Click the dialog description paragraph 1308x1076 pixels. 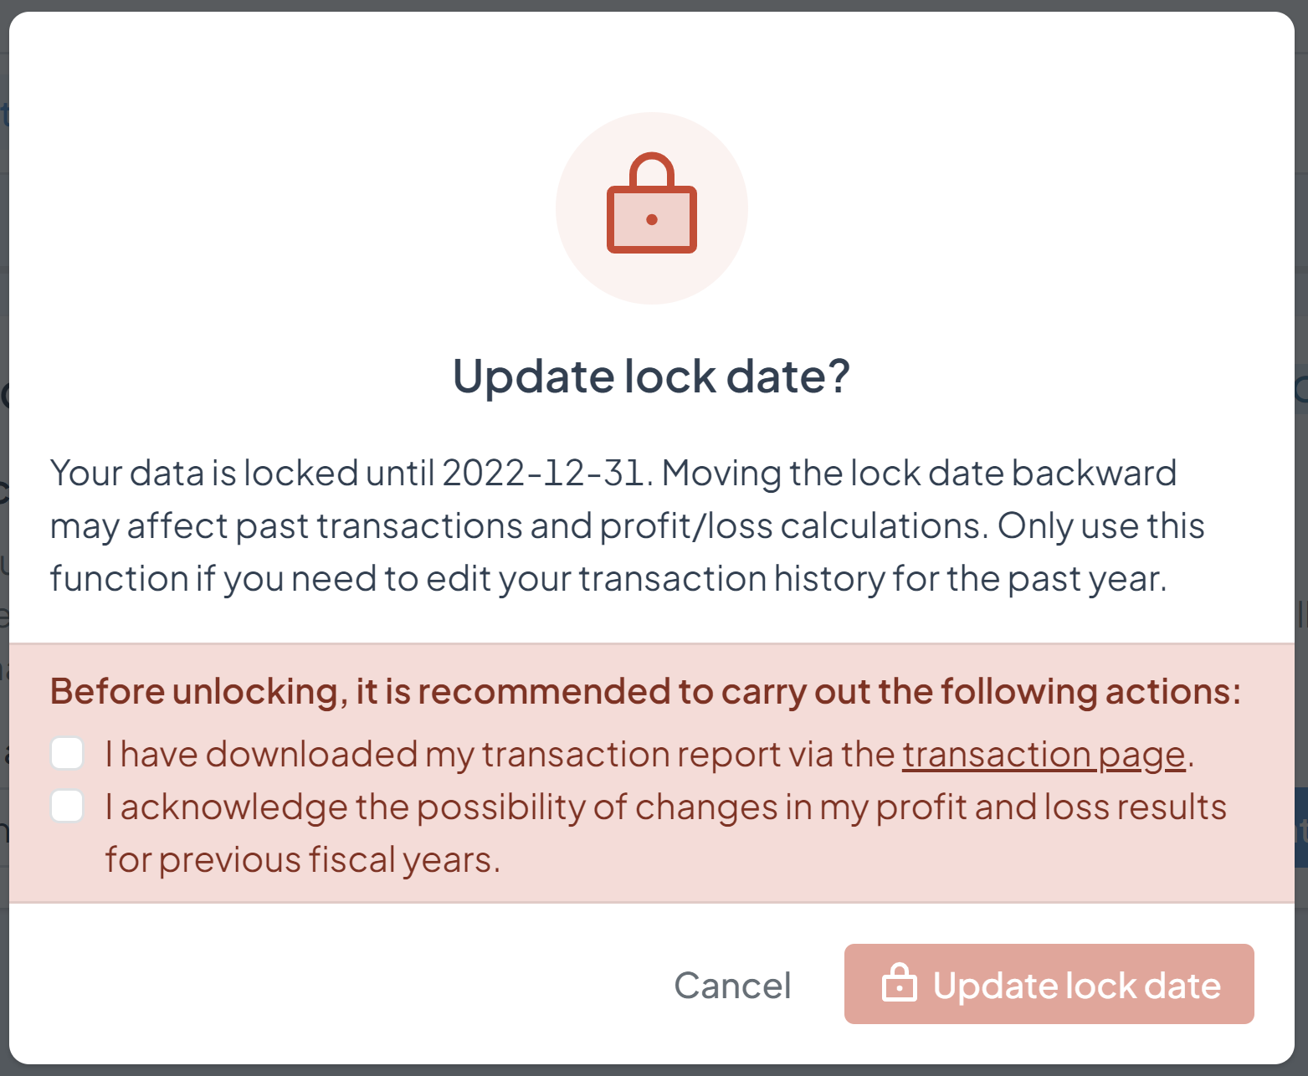628,524
